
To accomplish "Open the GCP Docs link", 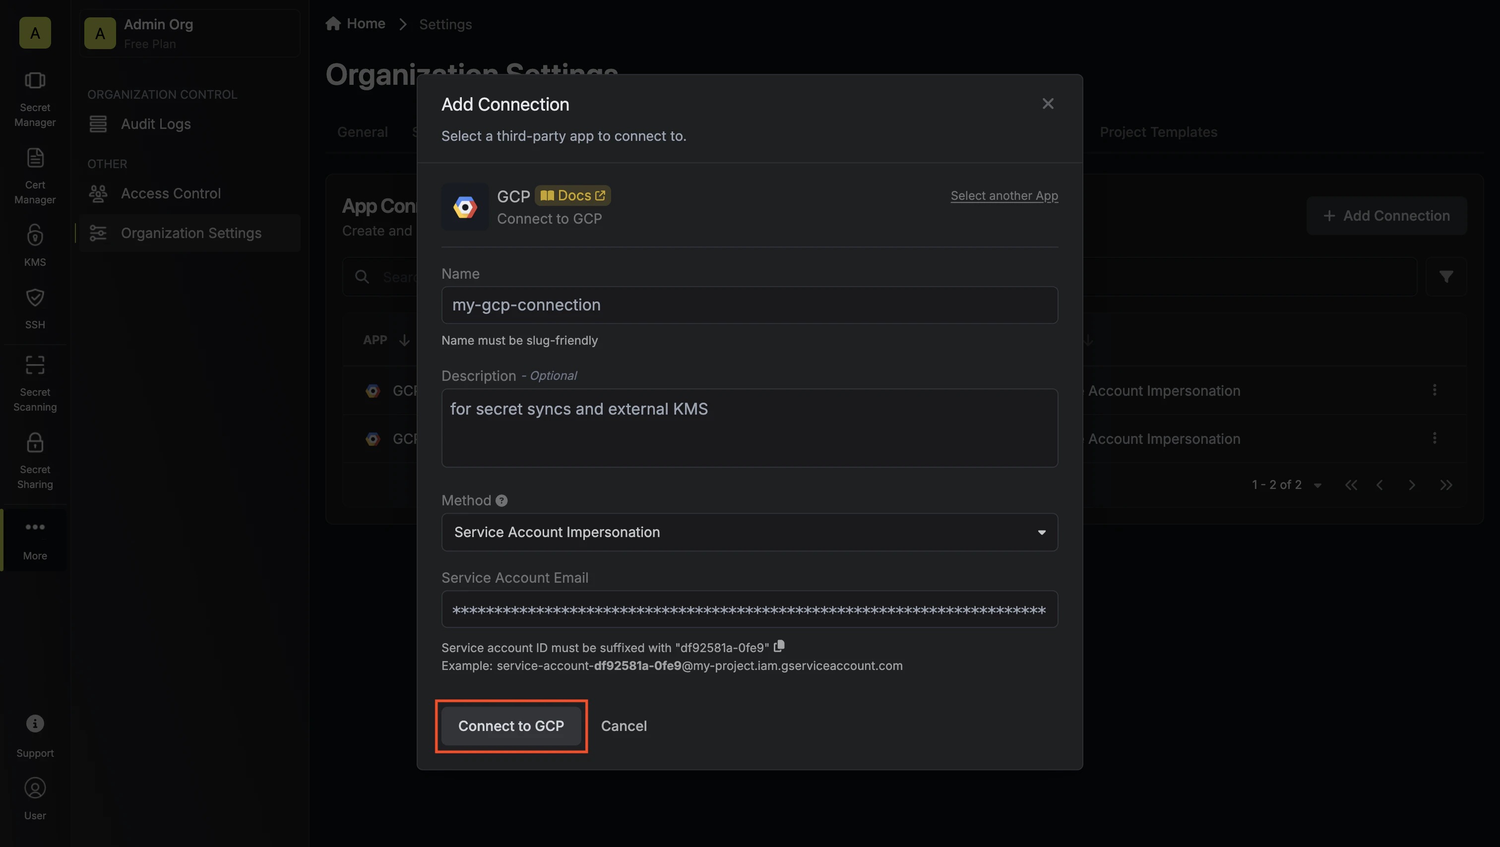I will click(573, 195).
